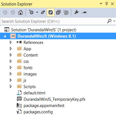Image resolution: width=116 pixels, height=118 pixels.
Task: Open the Pending Changes Filter dropdown arrow
Action: tap(37, 12)
